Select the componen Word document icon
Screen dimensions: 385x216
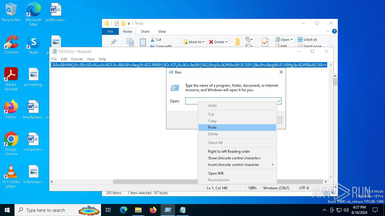click(34, 142)
